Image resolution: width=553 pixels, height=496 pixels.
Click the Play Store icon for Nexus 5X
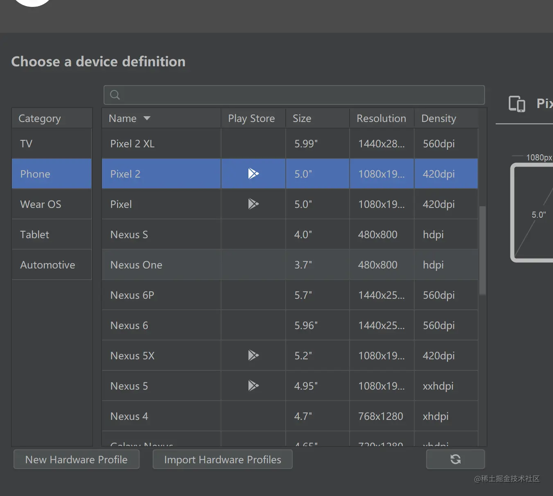253,356
